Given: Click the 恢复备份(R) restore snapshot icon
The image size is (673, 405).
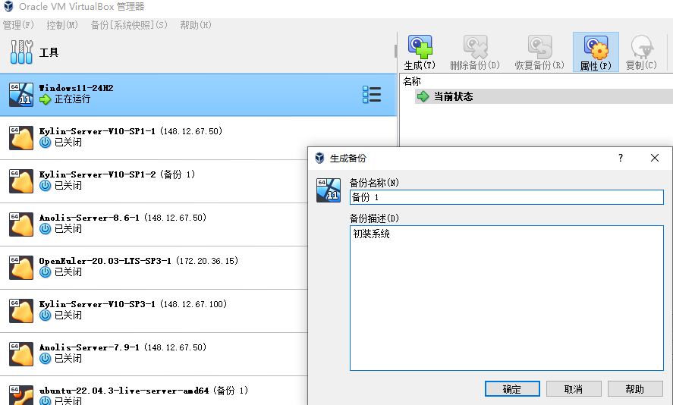Looking at the screenshot, I should pos(539,47).
